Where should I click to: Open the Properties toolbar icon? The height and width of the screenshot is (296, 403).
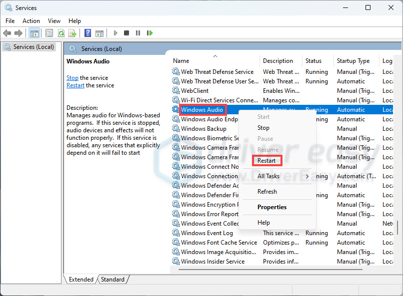tap(49, 33)
